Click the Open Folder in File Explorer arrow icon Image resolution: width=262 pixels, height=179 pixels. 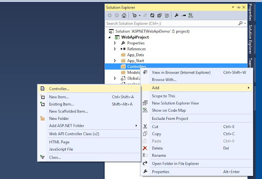pos(145,163)
